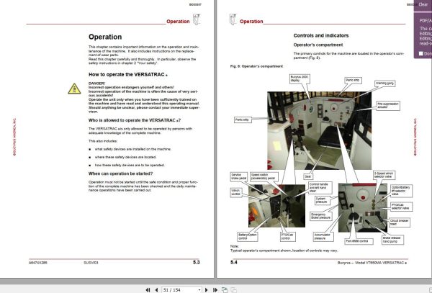Click the 'PTO/Cab control' label
This screenshot has height=293, width=432.
(x=288, y=237)
